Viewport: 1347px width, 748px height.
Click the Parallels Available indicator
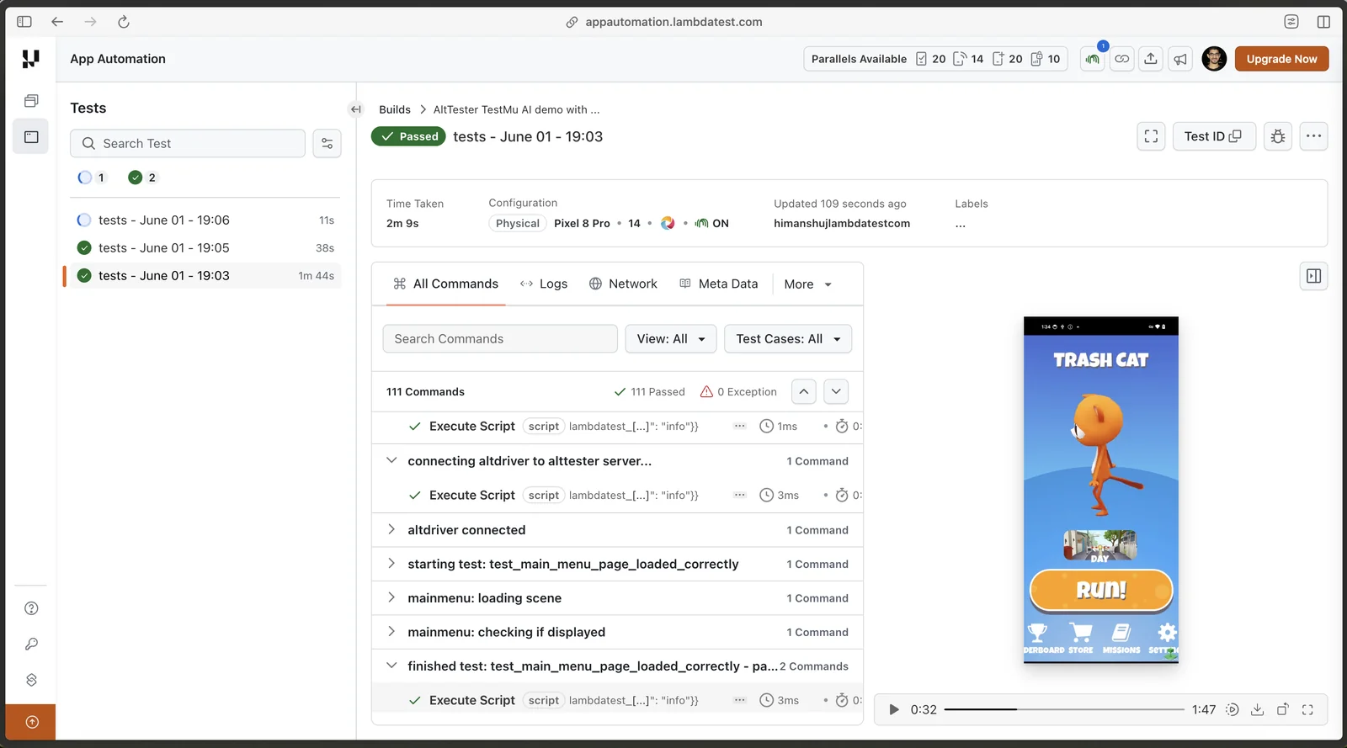(935, 59)
